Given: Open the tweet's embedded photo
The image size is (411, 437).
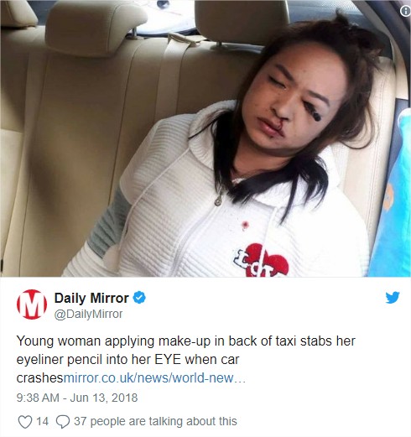Looking at the screenshot, I should (205, 138).
